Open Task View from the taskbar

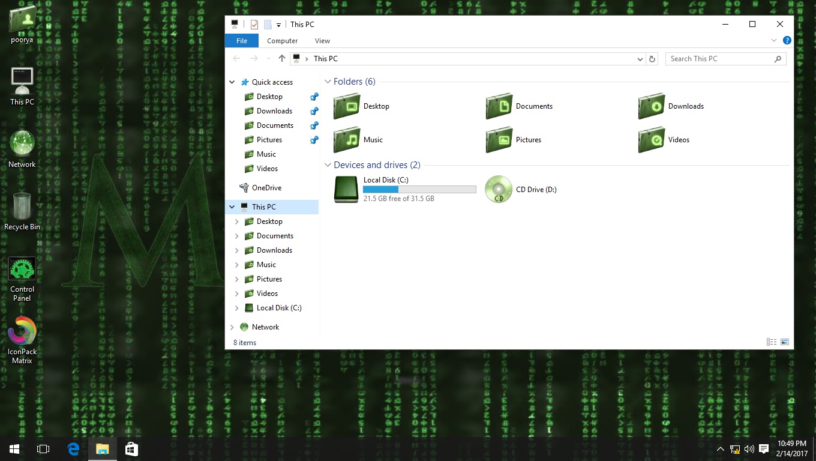[43, 448]
